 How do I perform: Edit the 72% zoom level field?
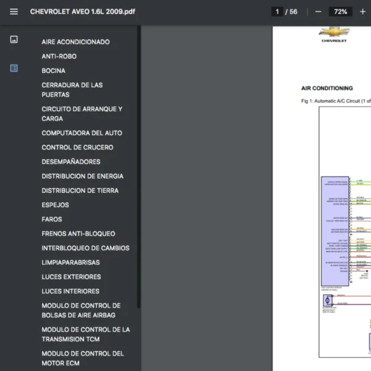pos(340,12)
